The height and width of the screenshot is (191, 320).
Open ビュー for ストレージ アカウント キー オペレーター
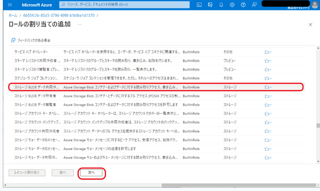268,113
